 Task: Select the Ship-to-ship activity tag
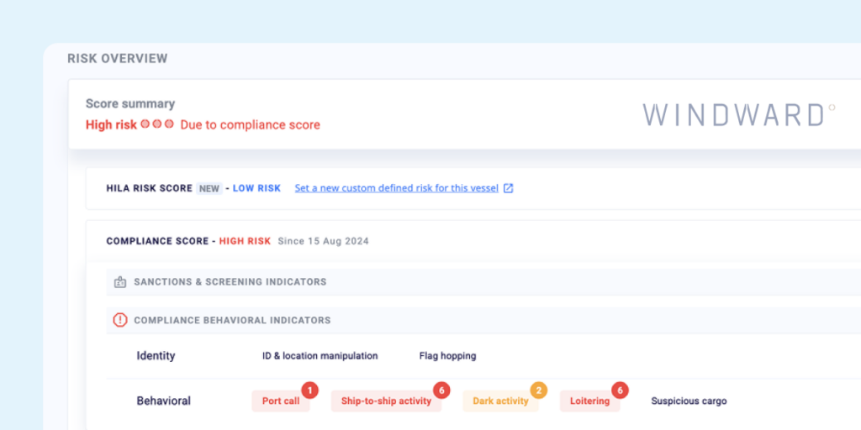(386, 401)
